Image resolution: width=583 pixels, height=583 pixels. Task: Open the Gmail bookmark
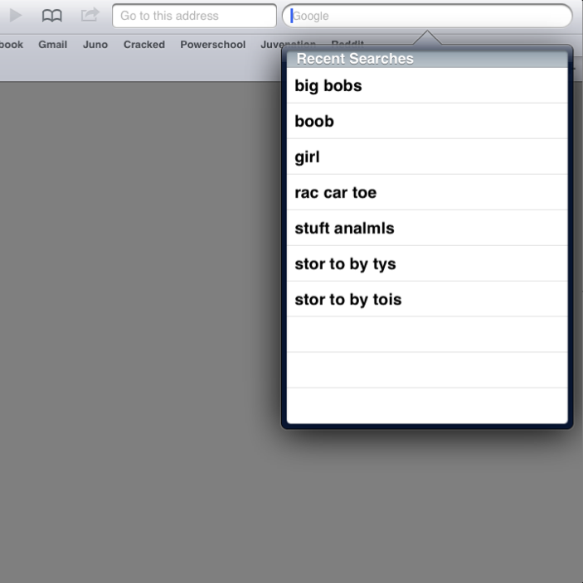coord(52,45)
